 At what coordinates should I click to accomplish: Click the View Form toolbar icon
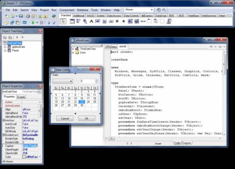point(12,23)
